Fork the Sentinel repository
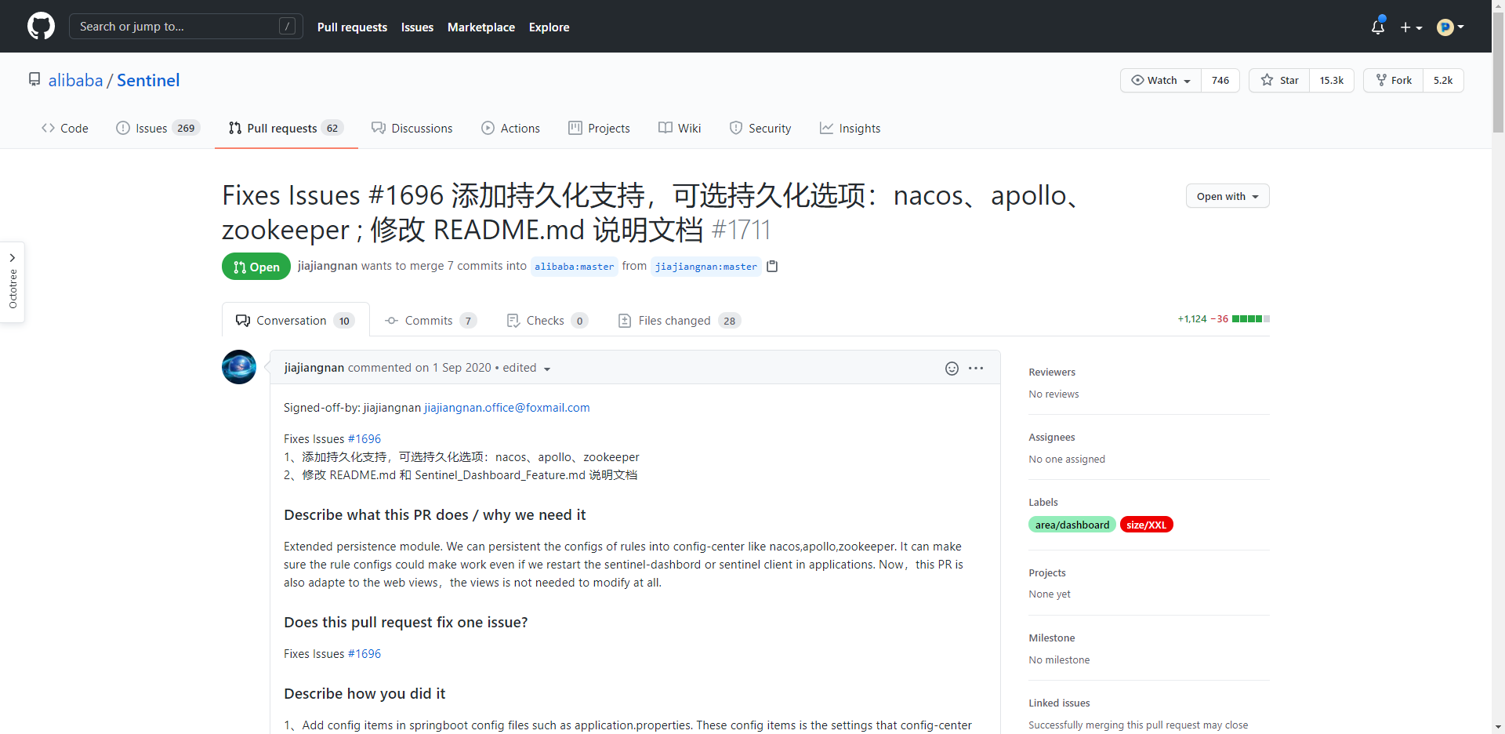The image size is (1505, 734). click(1394, 81)
